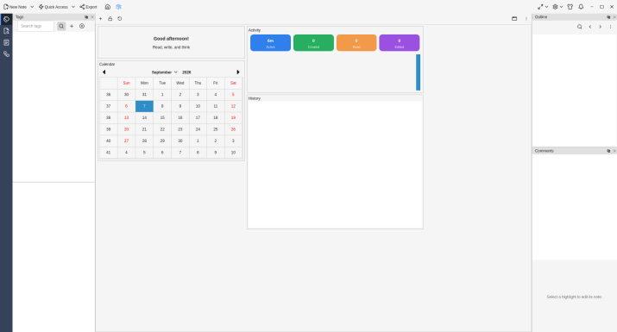Click the blue activity chart bar
The height and width of the screenshot is (332, 617).
point(419,72)
